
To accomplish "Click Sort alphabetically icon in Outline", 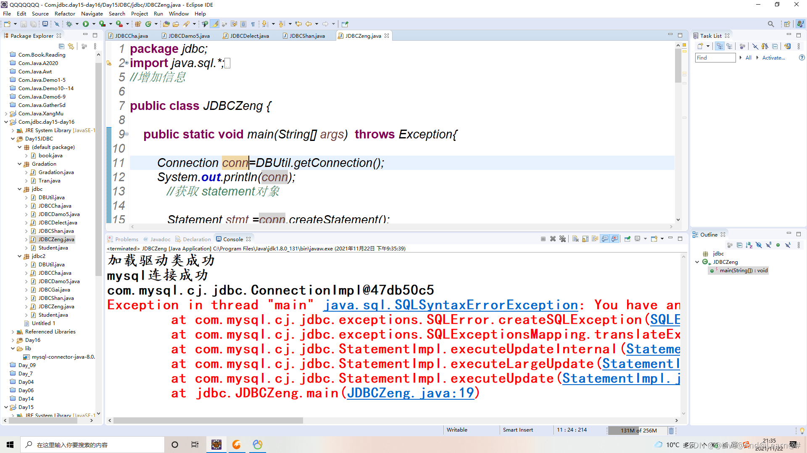I will pyautogui.click(x=749, y=245).
